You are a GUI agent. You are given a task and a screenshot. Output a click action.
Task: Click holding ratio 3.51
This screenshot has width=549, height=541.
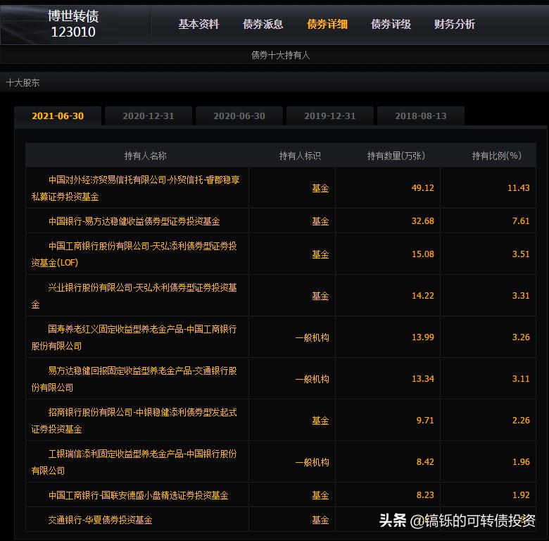coord(521,254)
